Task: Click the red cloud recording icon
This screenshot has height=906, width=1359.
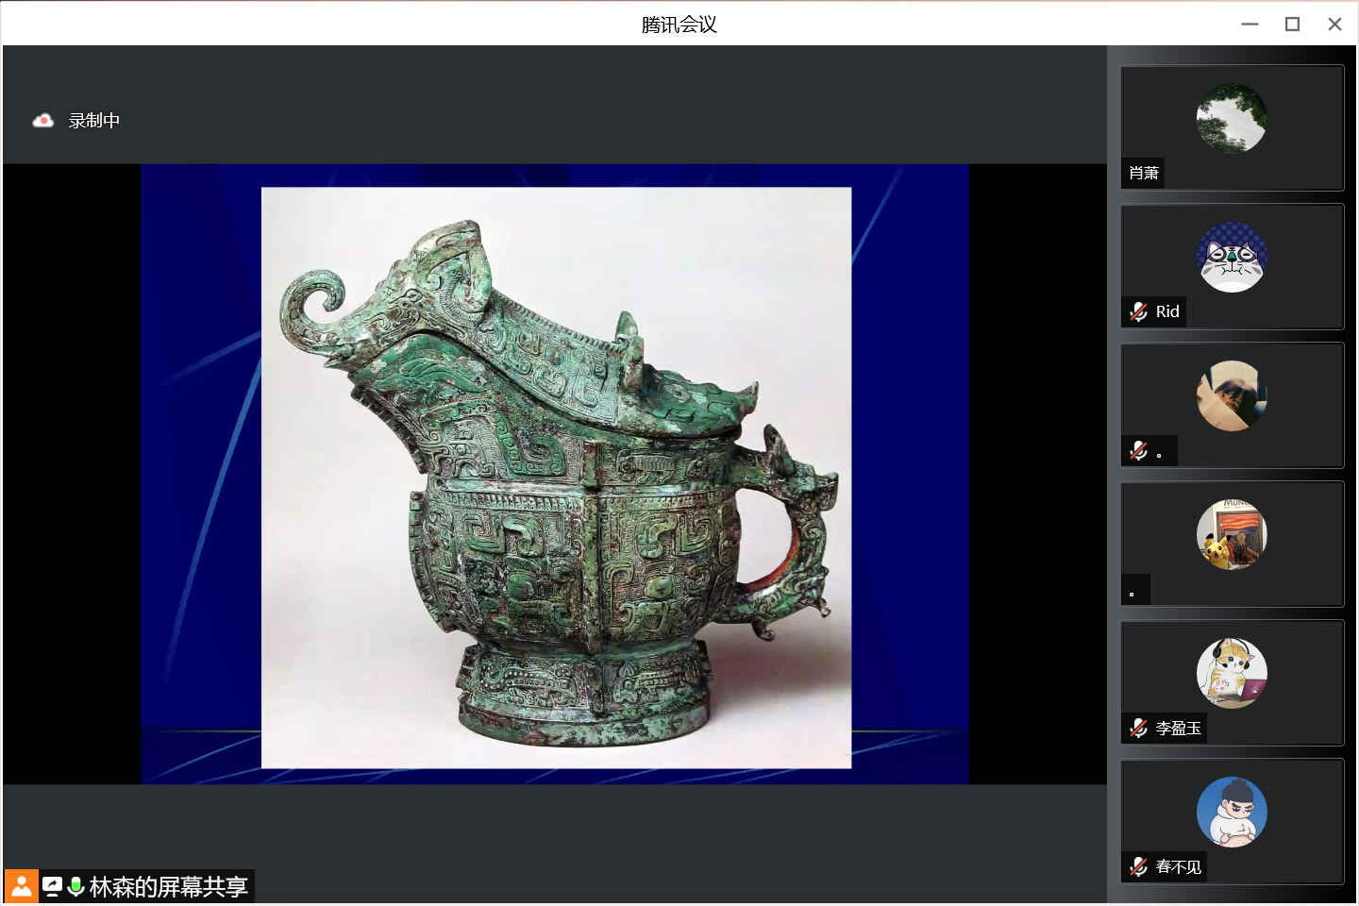Action: pyautogui.click(x=42, y=121)
